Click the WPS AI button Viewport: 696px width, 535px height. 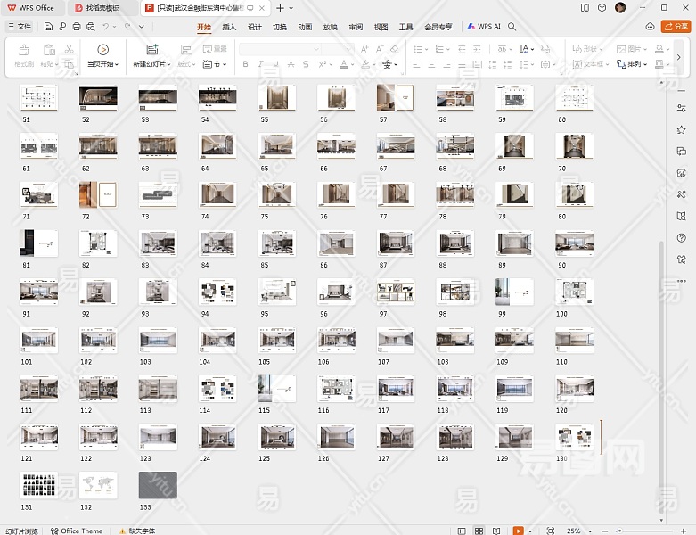tap(483, 27)
